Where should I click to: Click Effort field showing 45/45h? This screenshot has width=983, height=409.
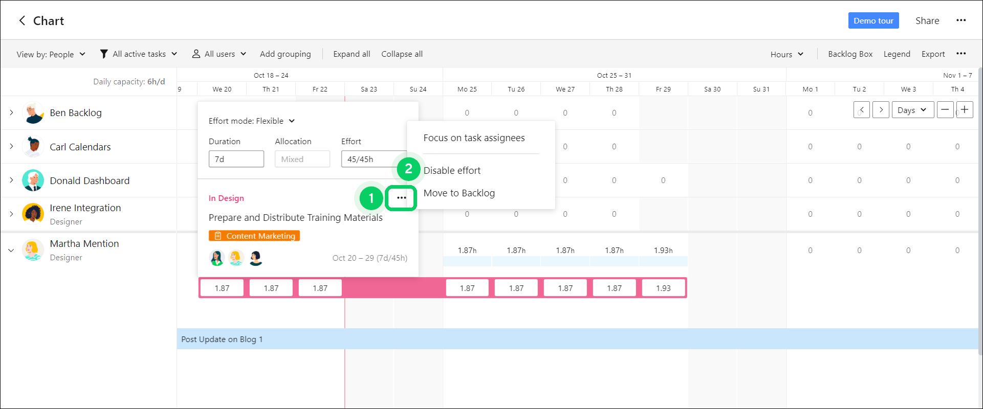(x=375, y=159)
